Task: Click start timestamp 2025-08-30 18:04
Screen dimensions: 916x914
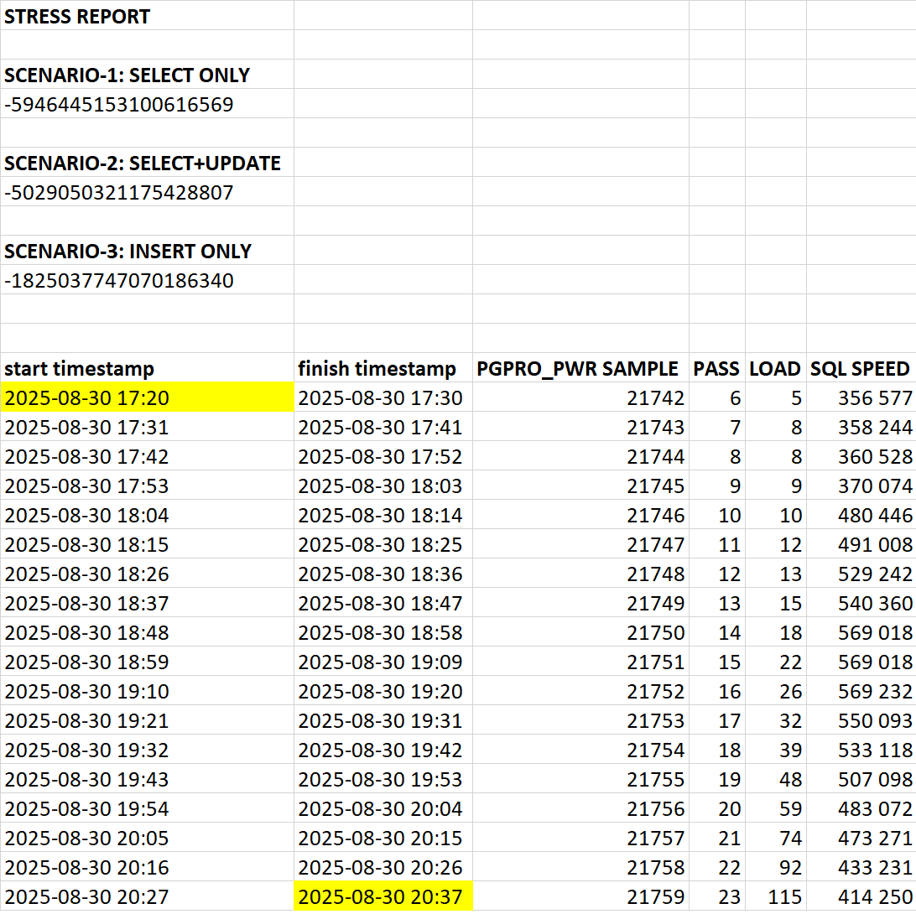Action: (x=147, y=515)
